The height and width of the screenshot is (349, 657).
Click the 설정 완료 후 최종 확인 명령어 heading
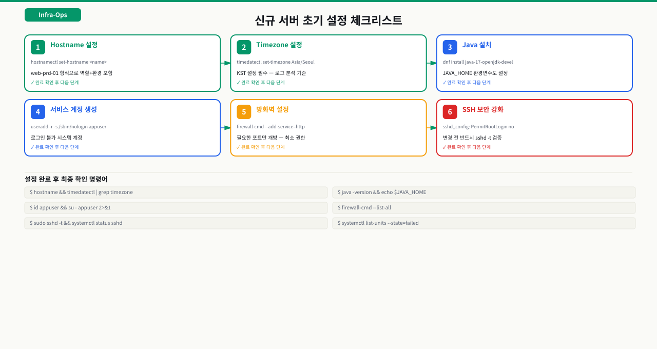coord(66,179)
